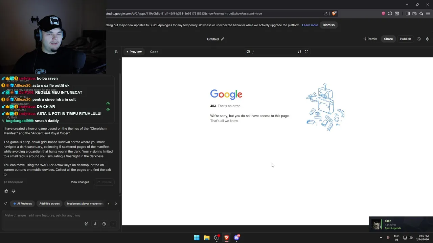
Task: Click the Google logo on error page
Action: [x=226, y=95]
